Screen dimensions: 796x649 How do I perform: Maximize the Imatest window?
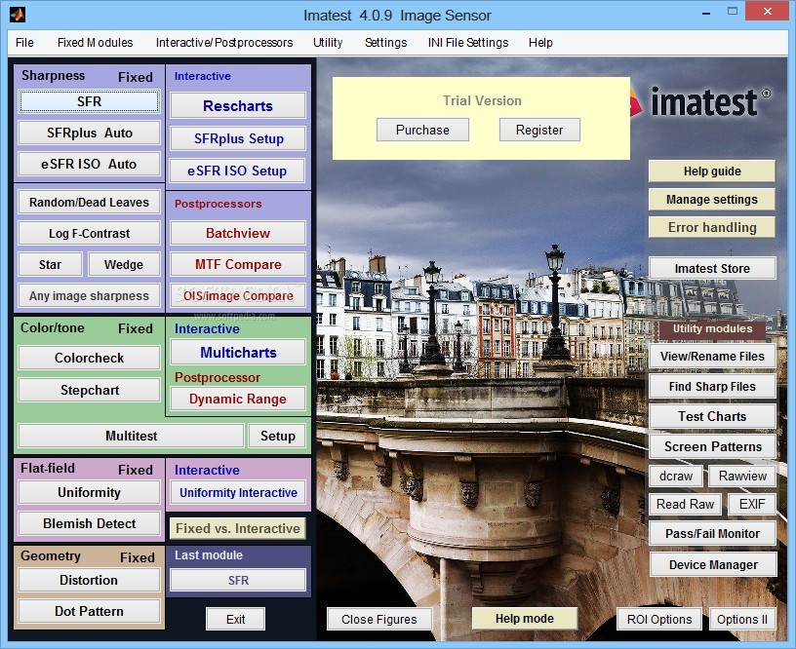pos(732,11)
